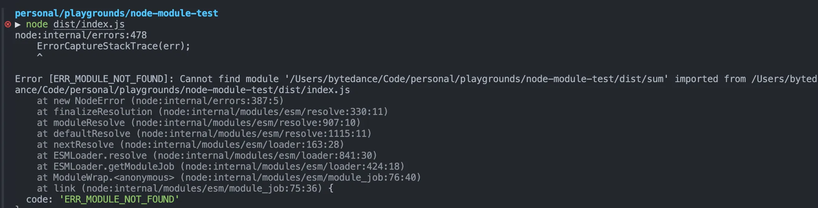Open the moduleResolve resolve:907:10 location
Image resolution: width=818 pixels, height=208 pixels.
click(x=245, y=123)
